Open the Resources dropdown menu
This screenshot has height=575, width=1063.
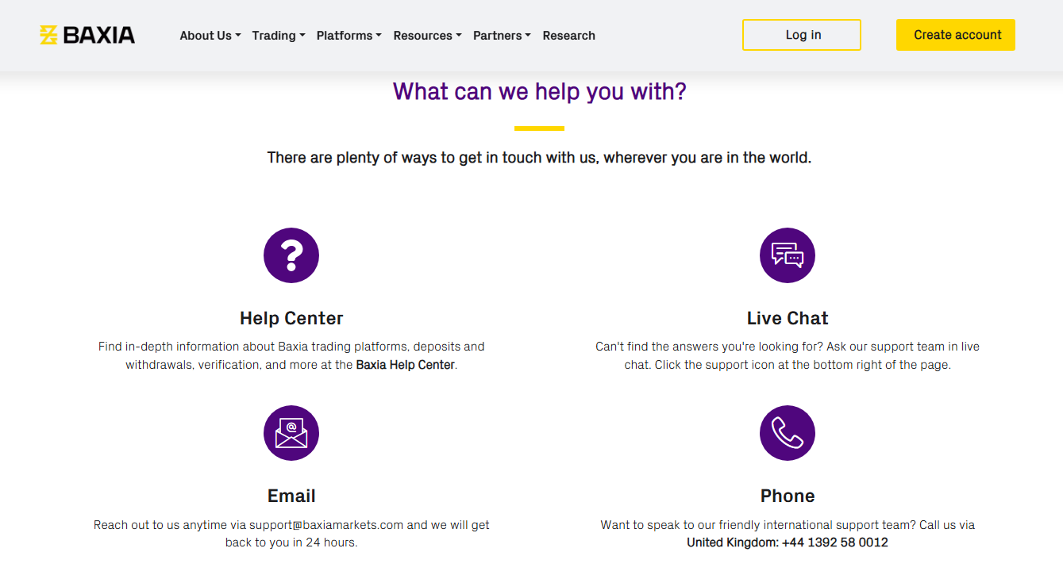427,36
